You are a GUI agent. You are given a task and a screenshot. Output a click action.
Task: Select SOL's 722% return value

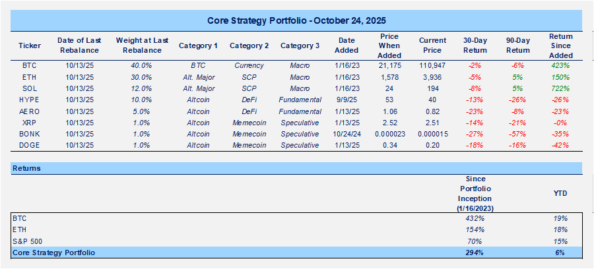(x=561, y=88)
